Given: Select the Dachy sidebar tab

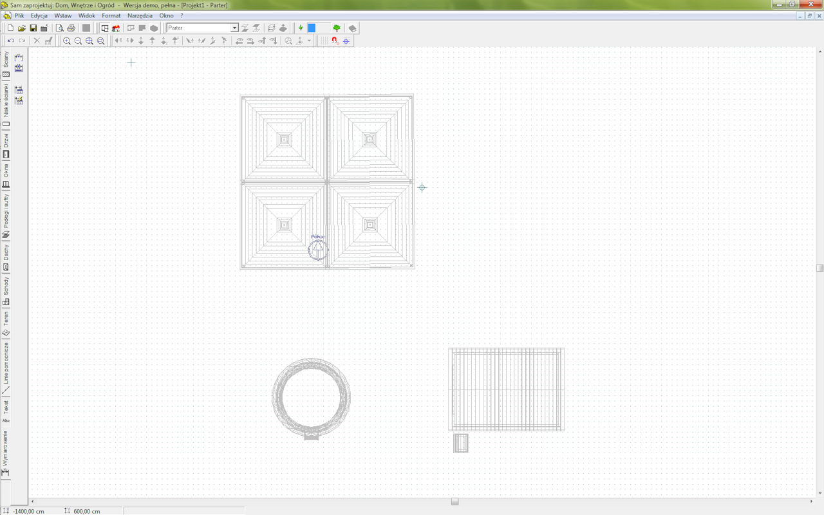Looking at the screenshot, I should point(6,257).
